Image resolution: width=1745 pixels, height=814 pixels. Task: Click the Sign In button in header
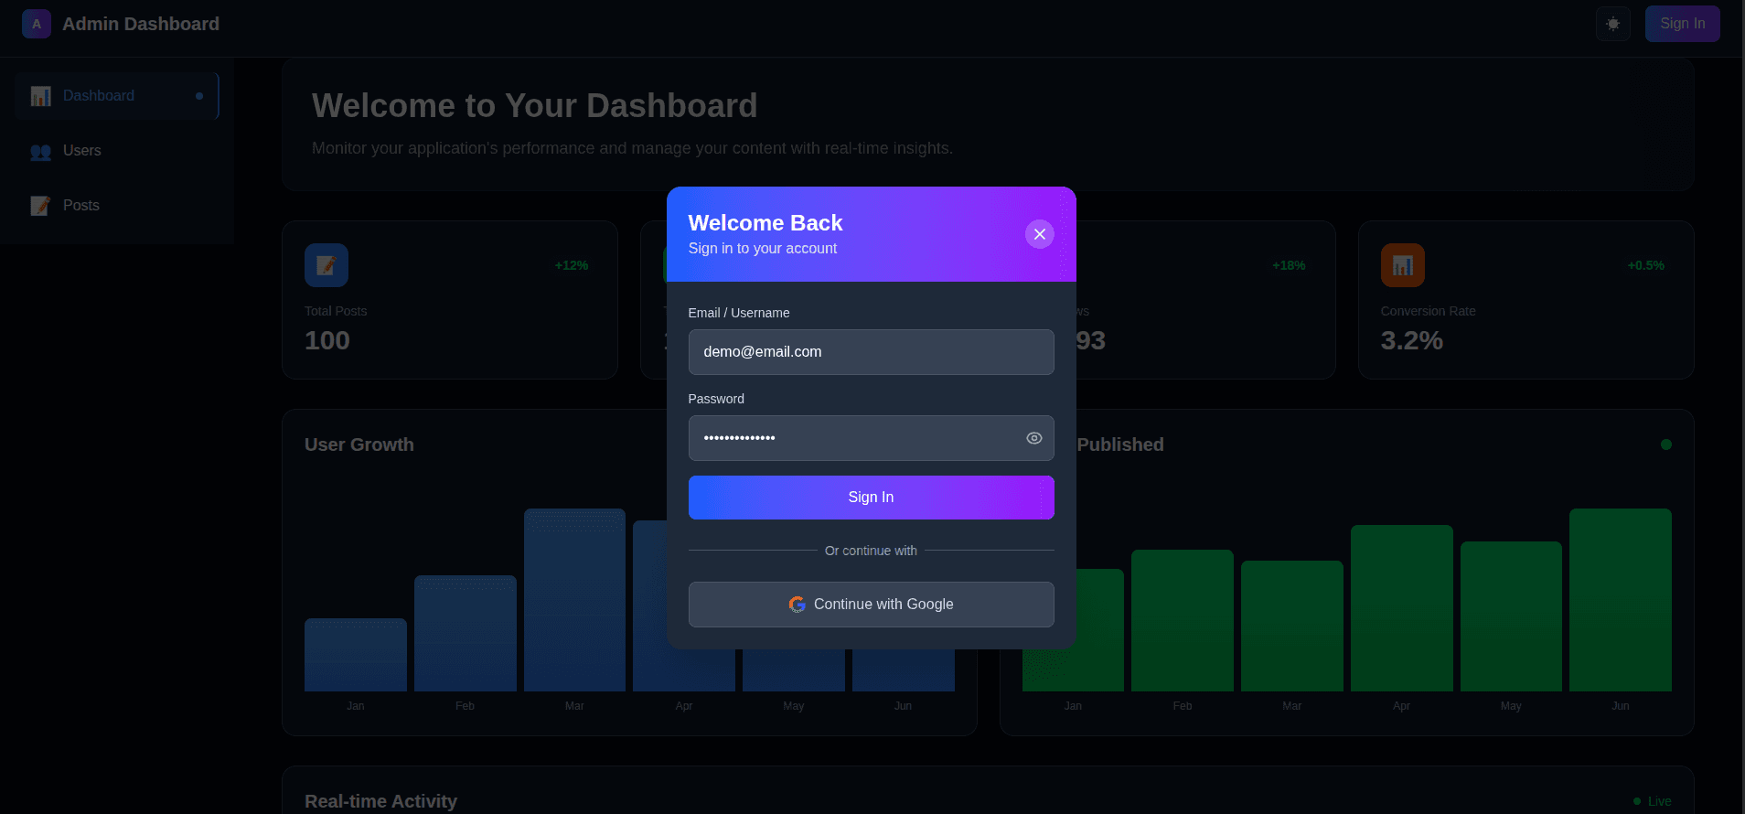point(1682,24)
